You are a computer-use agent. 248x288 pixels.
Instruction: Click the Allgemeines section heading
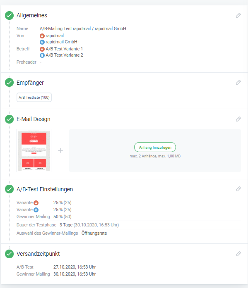pyautogui.click(x=32, y=15)
